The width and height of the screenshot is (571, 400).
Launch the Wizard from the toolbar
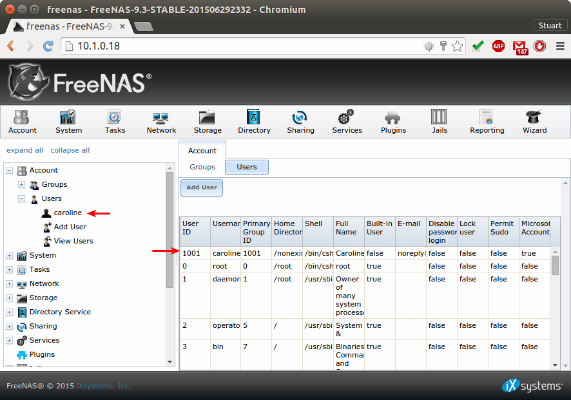pyautogui.click(x=534, y=122)
